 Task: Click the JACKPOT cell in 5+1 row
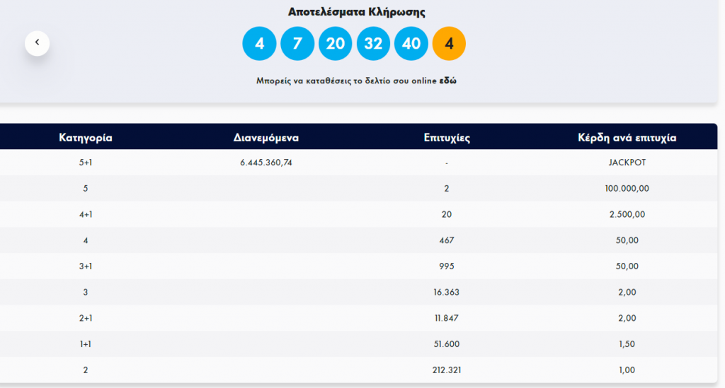click(x=627, y=163)
